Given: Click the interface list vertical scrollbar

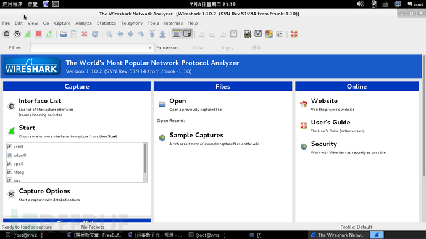Looking at the screenshot, I should pos(145,163).
